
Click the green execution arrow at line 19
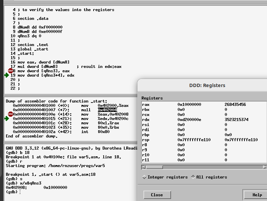(x=7, y=75)
